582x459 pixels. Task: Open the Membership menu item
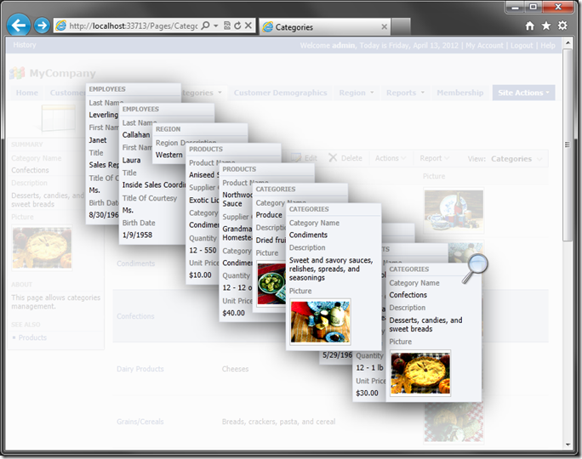(x=459, y=93)
